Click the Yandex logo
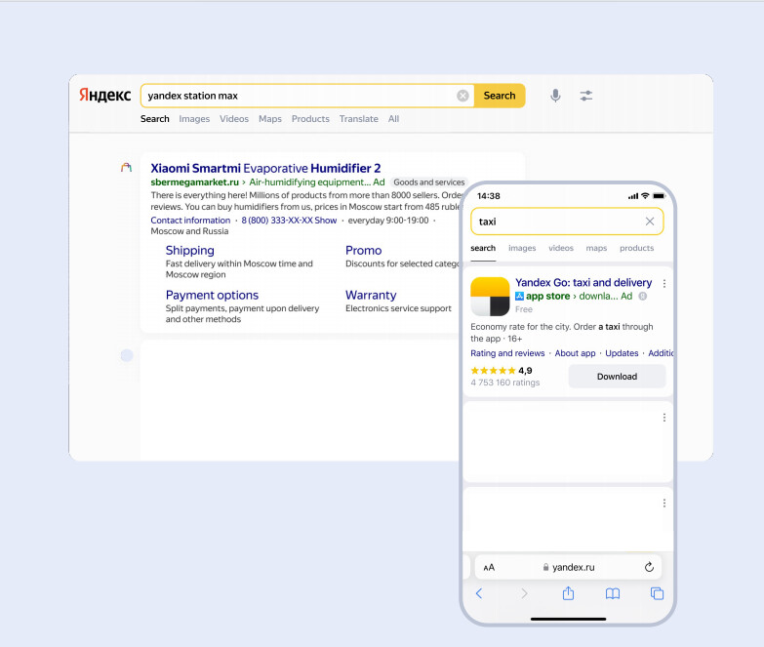The height and width of the screenshot is (647, 764). [x=104, y=96]
